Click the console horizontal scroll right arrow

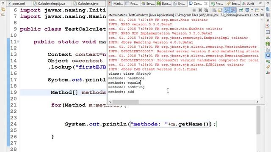257,102
